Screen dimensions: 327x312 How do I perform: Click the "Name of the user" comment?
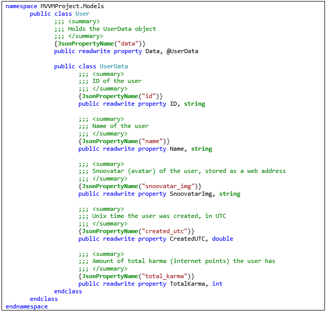(x=120, y=126)
